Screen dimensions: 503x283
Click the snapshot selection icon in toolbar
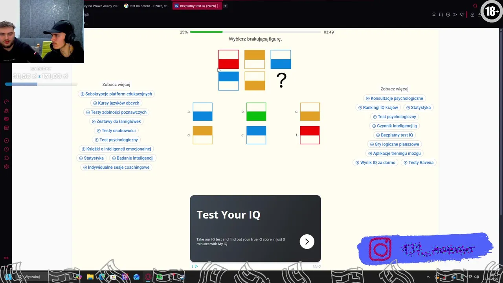441,15
